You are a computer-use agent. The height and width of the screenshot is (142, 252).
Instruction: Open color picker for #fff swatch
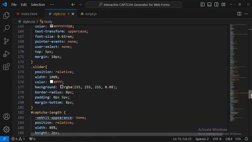coord(52,82)
